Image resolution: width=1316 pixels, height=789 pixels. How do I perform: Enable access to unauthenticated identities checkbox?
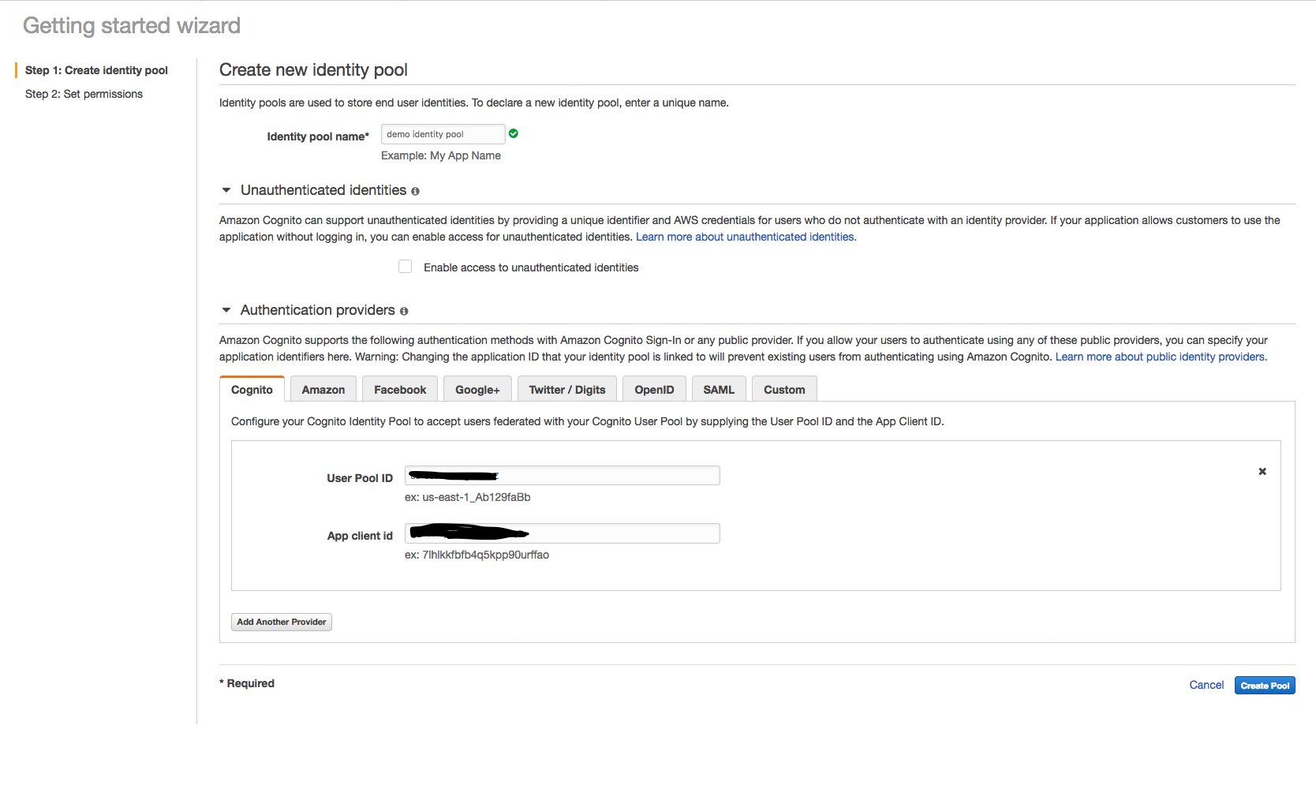(406, 267)
